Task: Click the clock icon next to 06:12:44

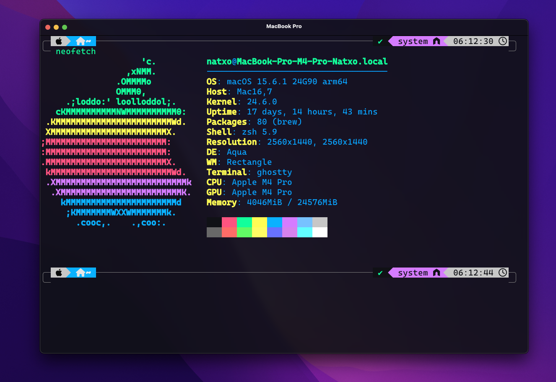Action: click(x=503, y=273)
